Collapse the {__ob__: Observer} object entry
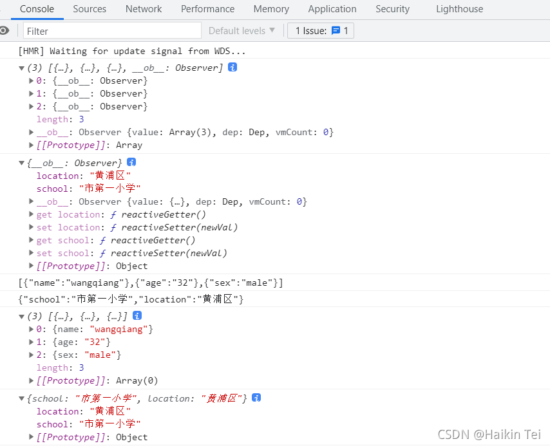Viewport: 550px width, 446px height. [x=21, y=163]
